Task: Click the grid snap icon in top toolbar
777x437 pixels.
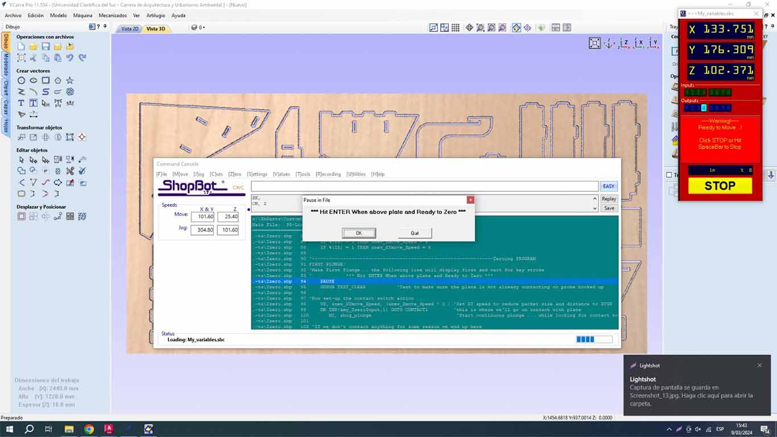Action: click(x=456, y=27)
